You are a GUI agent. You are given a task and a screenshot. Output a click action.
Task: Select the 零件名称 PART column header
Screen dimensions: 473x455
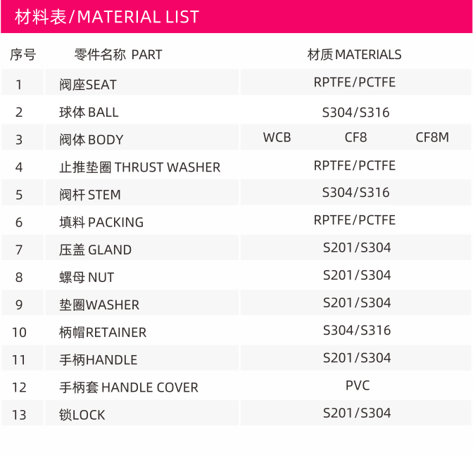coord(118,55)
